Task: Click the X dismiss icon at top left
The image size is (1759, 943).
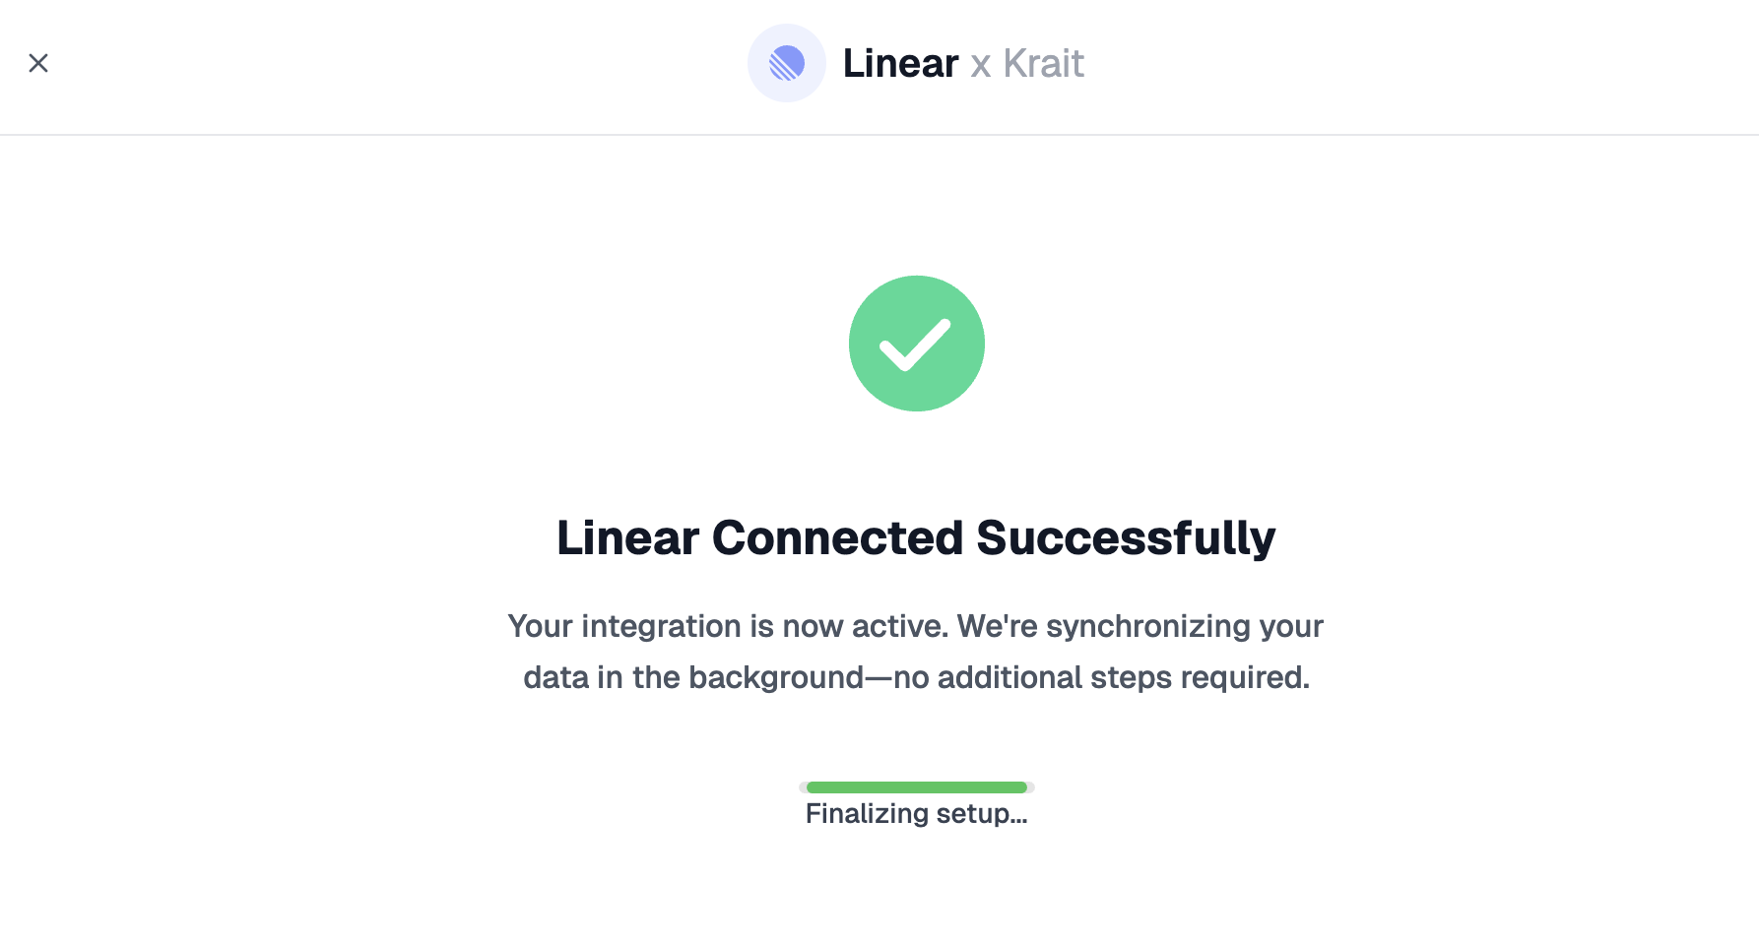Action: pos(38,63)
